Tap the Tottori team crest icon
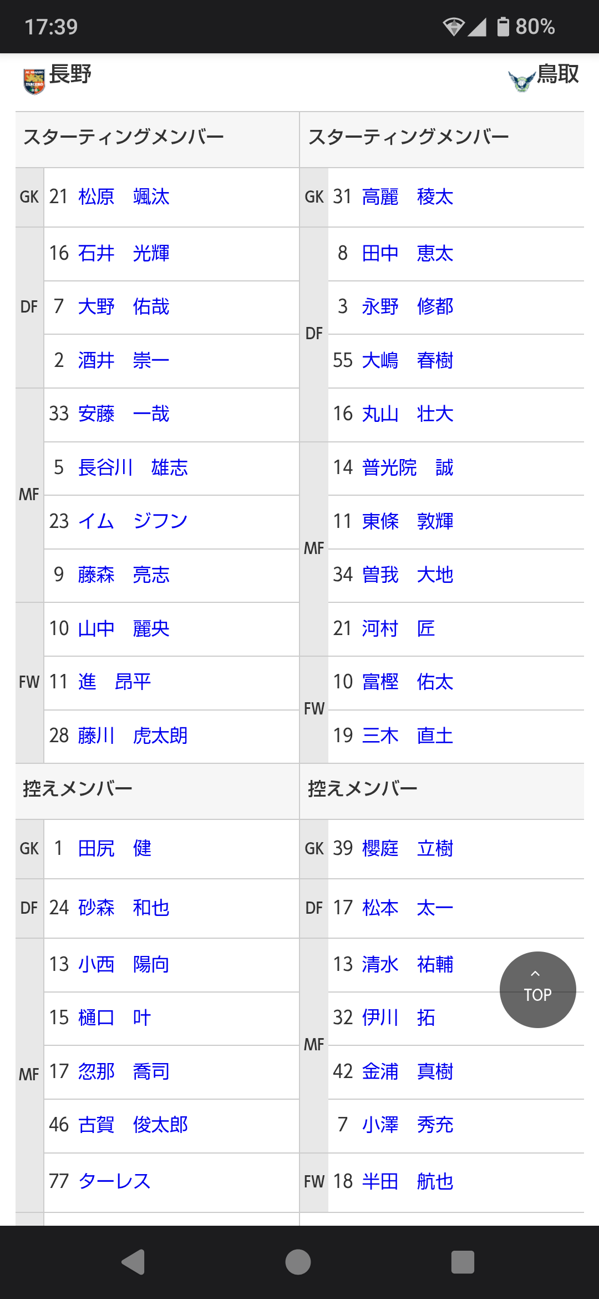Image resolution: width=599 pixels, height=1299 pixels. (x=521, y=81)
